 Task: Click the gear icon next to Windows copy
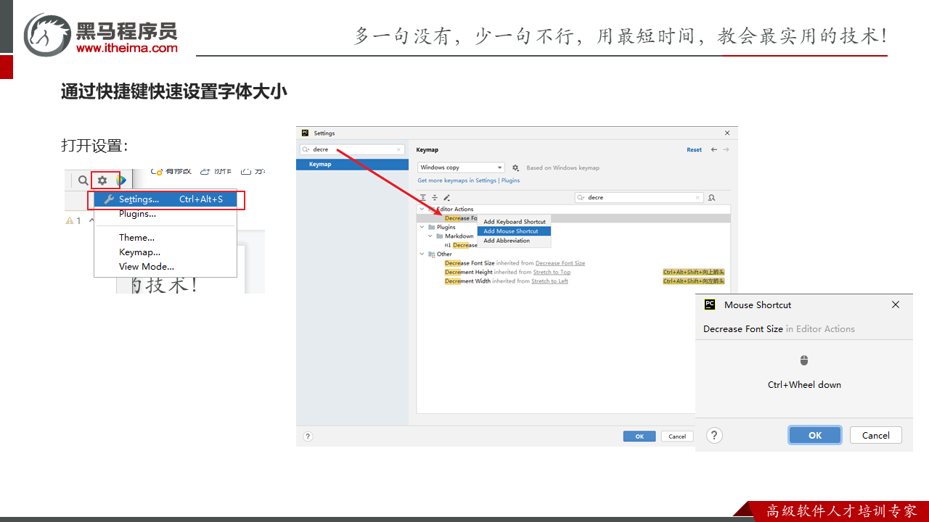coord(515,167)
